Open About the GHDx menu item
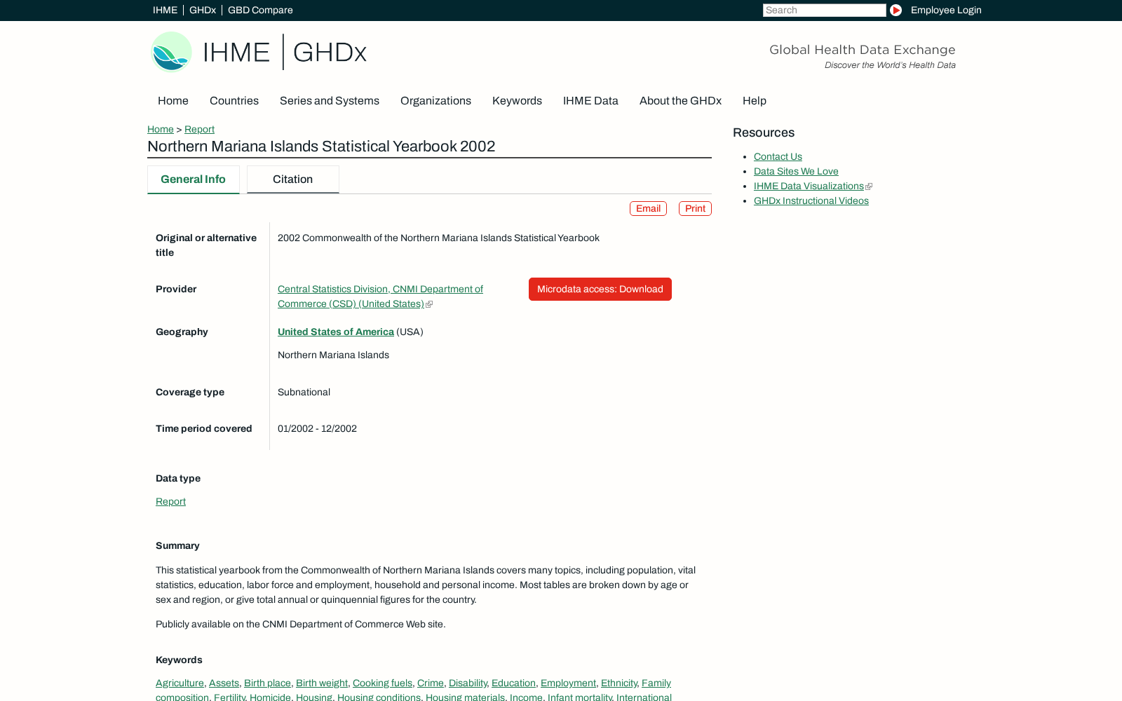The height and width of the screenshot is (701, 1122). [680, 100]
